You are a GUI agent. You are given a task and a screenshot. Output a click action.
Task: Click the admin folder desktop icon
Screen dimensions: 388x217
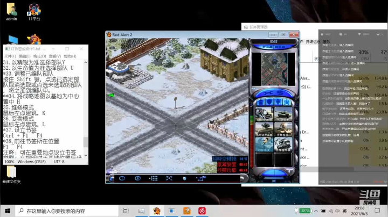coord(11,12)
